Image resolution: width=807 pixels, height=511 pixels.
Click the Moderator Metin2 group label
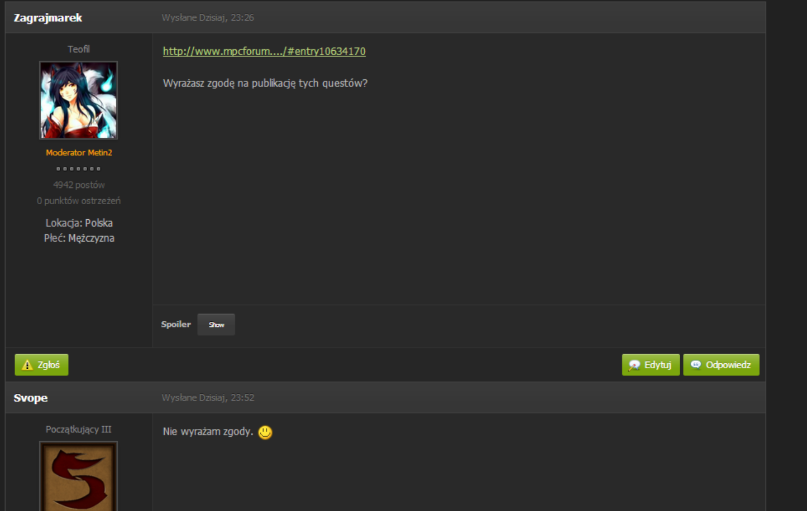click(x=79, y=152)
